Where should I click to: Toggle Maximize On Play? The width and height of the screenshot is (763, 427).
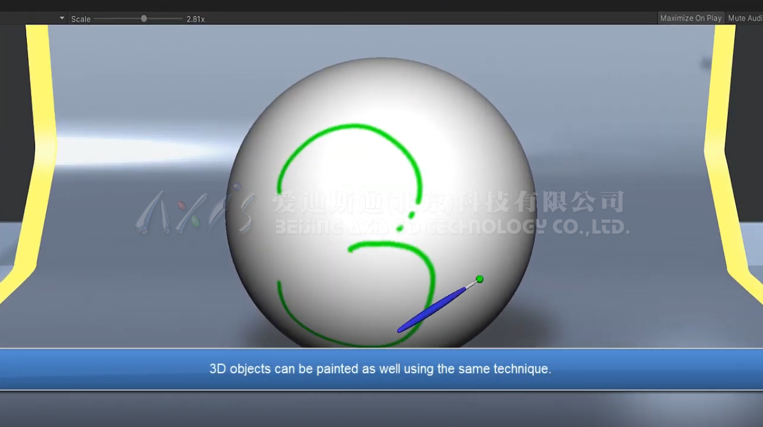pos(690,18)
